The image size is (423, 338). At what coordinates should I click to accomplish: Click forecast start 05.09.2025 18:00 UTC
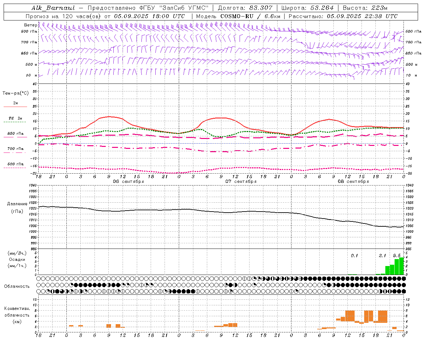coord(149,16)
